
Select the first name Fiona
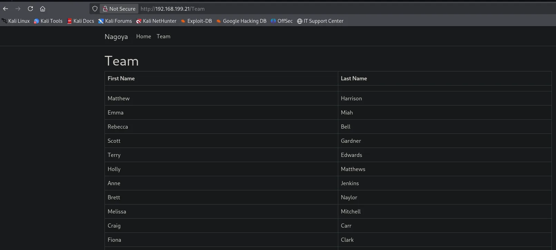[x=115, y=240]
